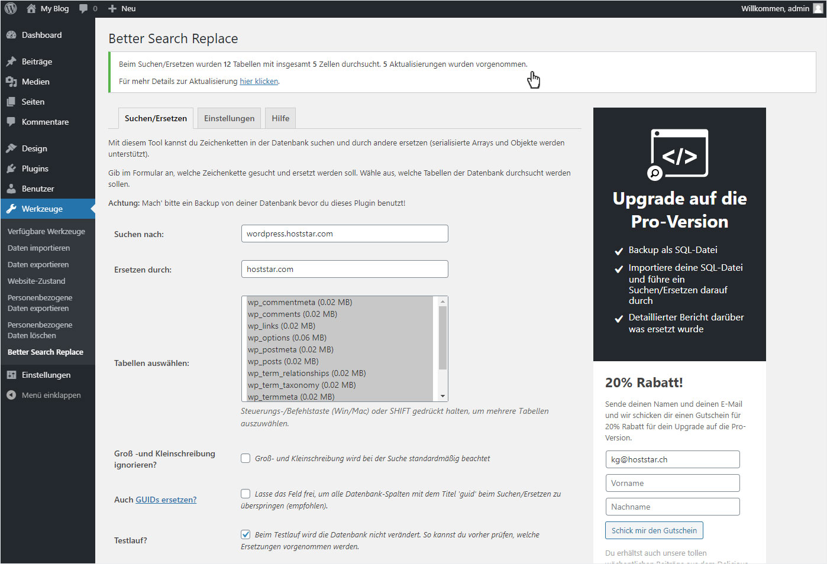This screenshot has height=564, width=827.
Task: Click the Plugins plug icon
Action: click(11, 168)
